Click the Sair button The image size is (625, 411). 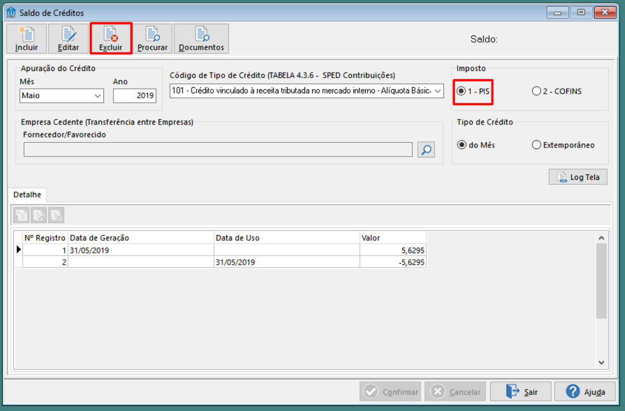point(521,392)
